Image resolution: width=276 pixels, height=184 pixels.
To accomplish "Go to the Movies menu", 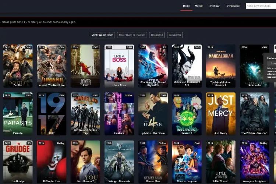I will (199, 6).
